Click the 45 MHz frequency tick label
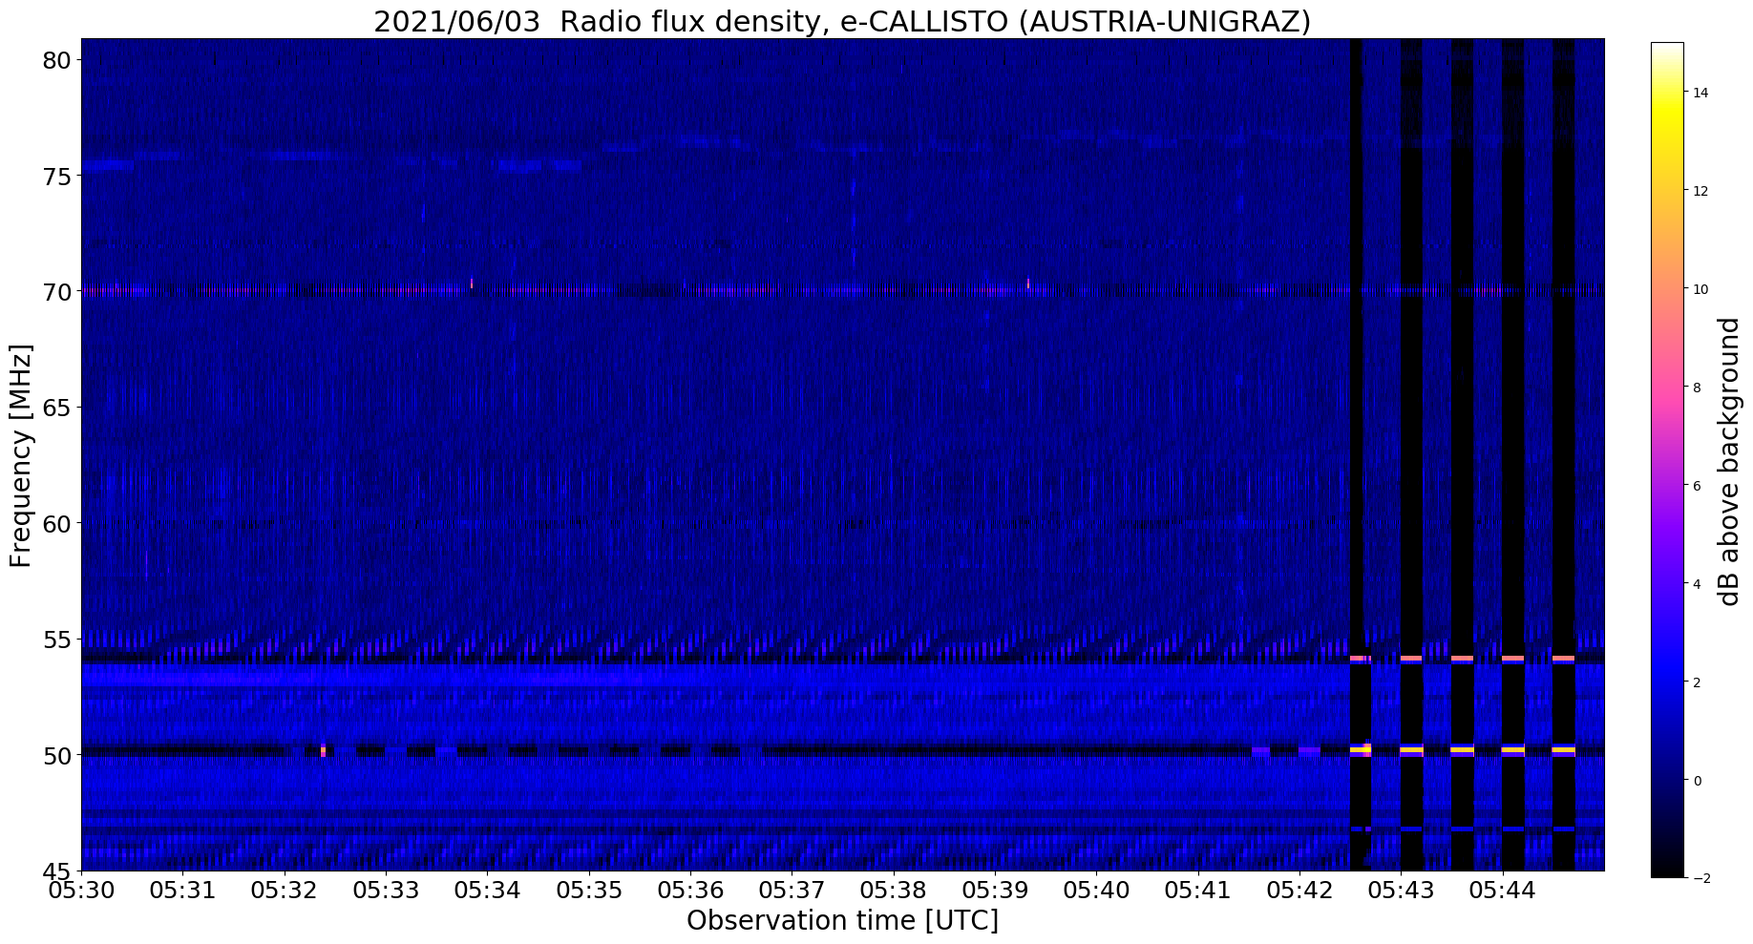The width and height of the screenshot is (1753, 944). point(56,871)
